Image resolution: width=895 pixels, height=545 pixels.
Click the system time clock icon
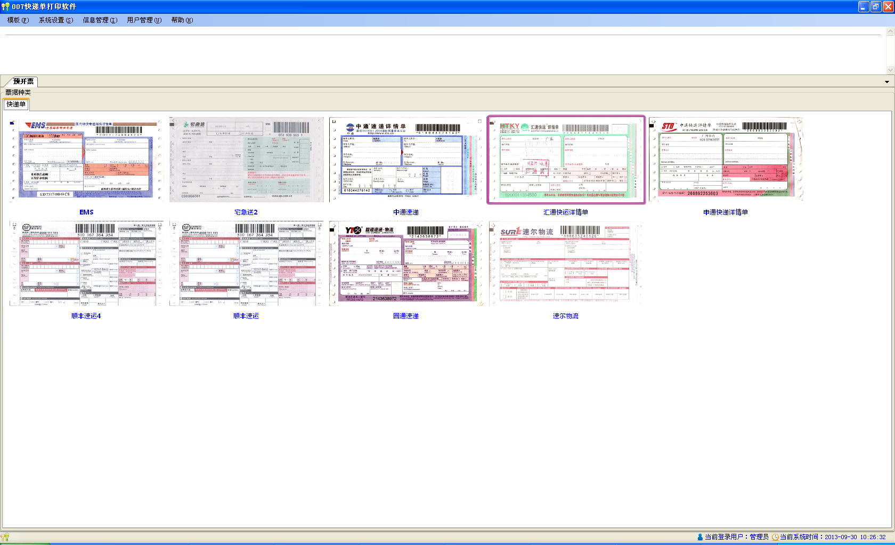pyautogui.click(x=776, y=537)
